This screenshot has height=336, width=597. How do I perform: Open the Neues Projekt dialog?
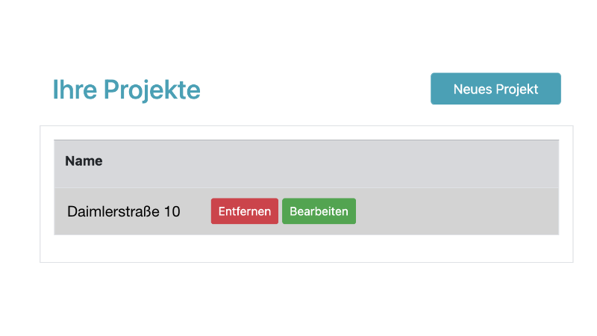pyautogui.click(x=496, y=89)
